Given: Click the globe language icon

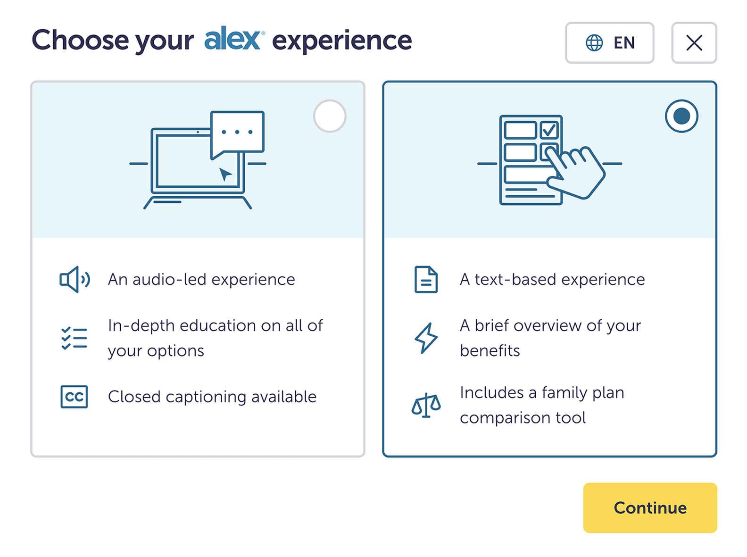Looking at the screenshot, I should pos(594,42).
